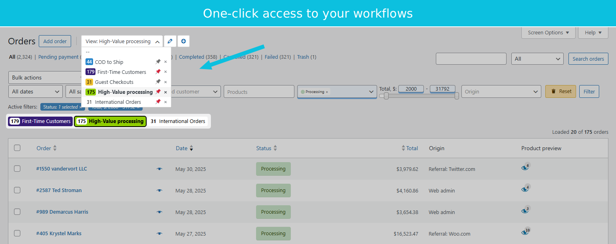Preview order #1550 with eye icon
616x244 pixels.
tap(159, 169)
